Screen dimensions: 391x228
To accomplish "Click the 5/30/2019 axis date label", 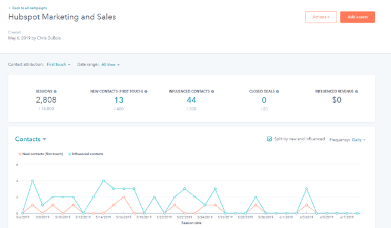I will [266, 217].
